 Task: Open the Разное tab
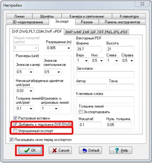87,22
